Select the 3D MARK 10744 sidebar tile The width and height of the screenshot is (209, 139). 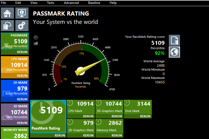(x=15, y=112)
